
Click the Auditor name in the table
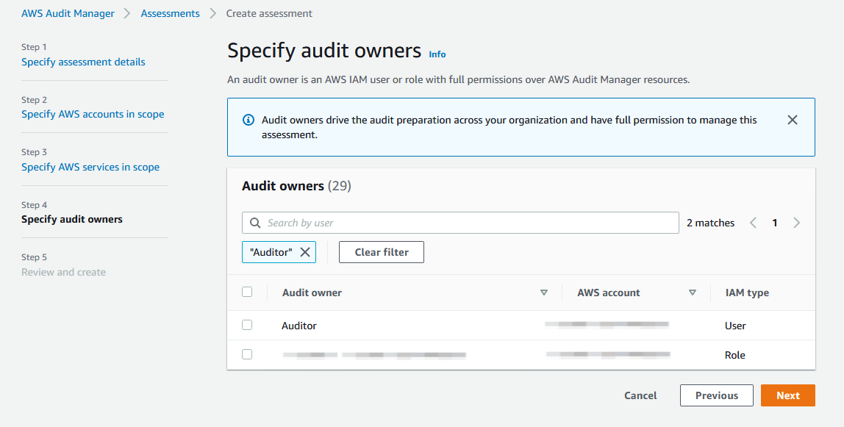(299, 326)
